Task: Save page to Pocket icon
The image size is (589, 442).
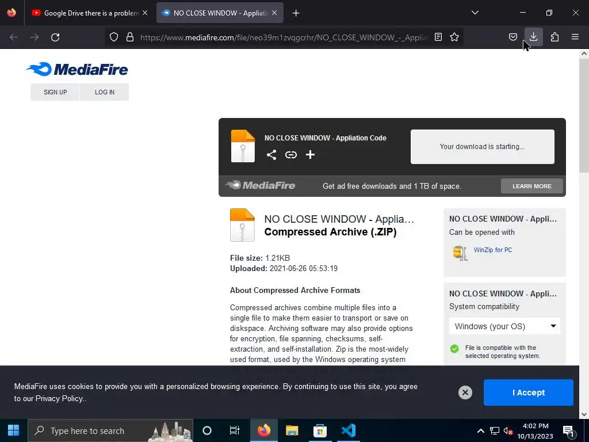Action: point(512,37)
